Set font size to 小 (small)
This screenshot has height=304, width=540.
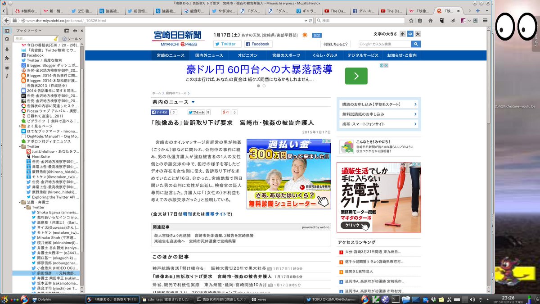(x=403, y=34)
